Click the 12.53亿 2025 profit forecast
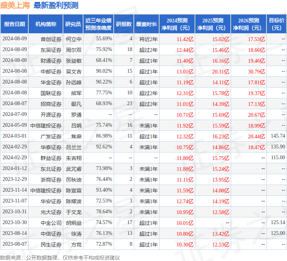The height and width of the screenshot is (261, 287). (221, 245)
